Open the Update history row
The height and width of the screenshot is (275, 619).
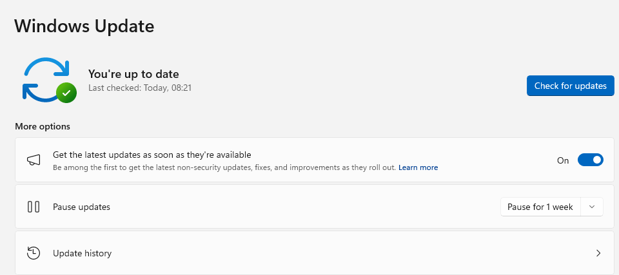pyautogui.click(x=309, y=253)
